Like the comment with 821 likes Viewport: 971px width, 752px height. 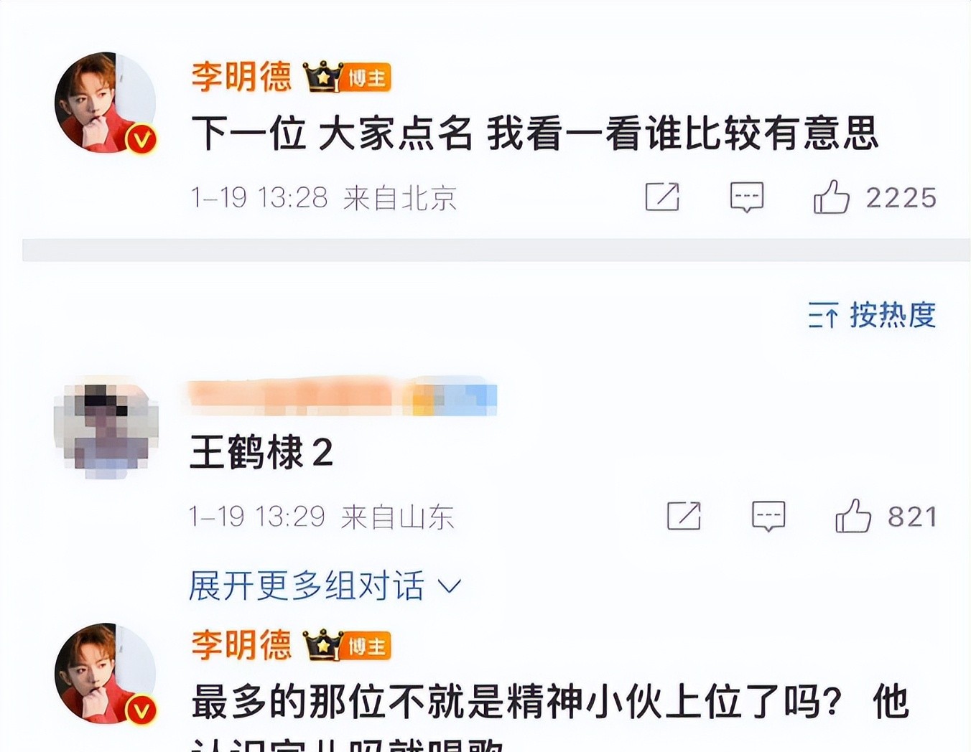coord(852,516)
